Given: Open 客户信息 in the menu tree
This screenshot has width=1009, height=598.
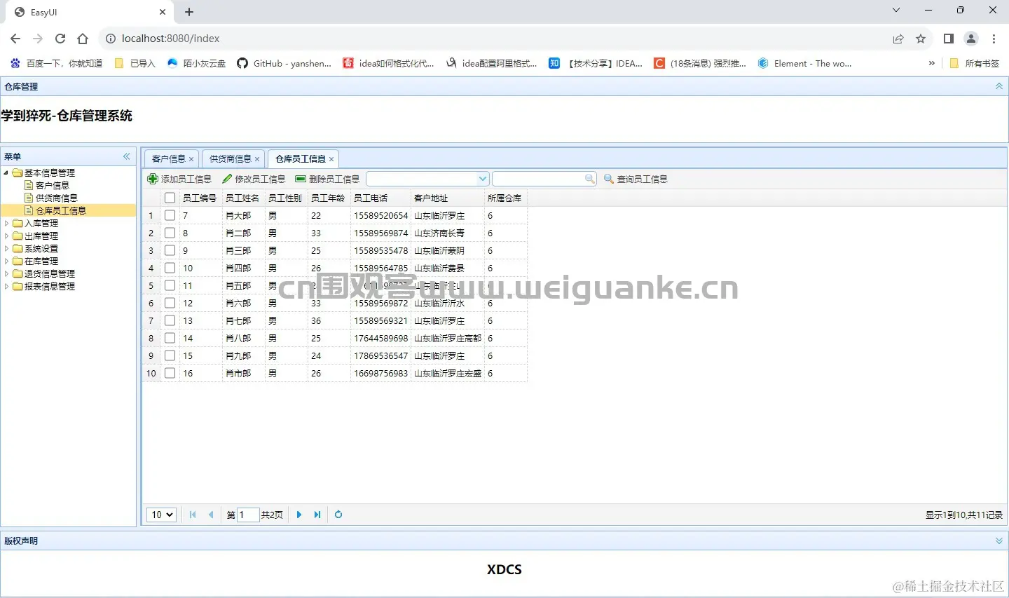Looking at the screenshot, I should 53,185.
